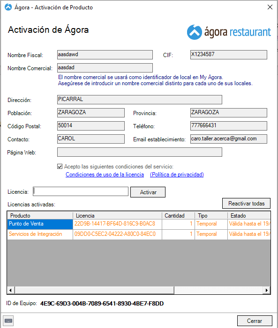Image resolution: width=278 pixels, height=328 pixels.
Task: Click the ID de Equipo value
Action: pos(102,304)
